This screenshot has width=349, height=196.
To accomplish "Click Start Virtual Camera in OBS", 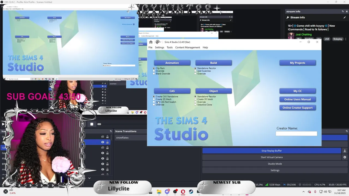I will point(272,157).
